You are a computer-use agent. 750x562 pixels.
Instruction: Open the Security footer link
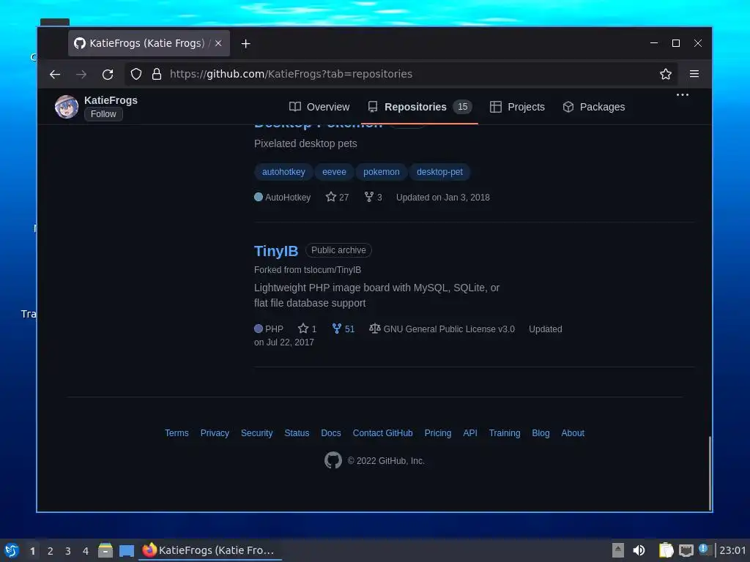click(257, 433)
